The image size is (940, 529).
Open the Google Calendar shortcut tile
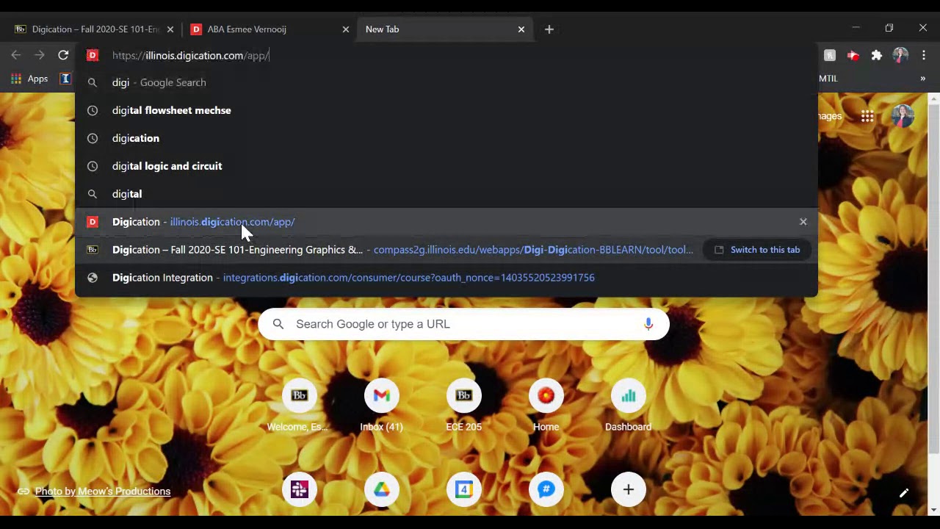[x=463, y=489]
